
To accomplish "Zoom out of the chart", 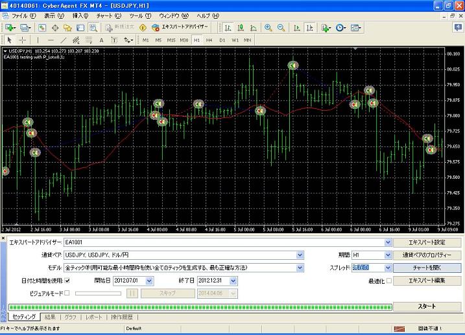I will coord(281,28).
